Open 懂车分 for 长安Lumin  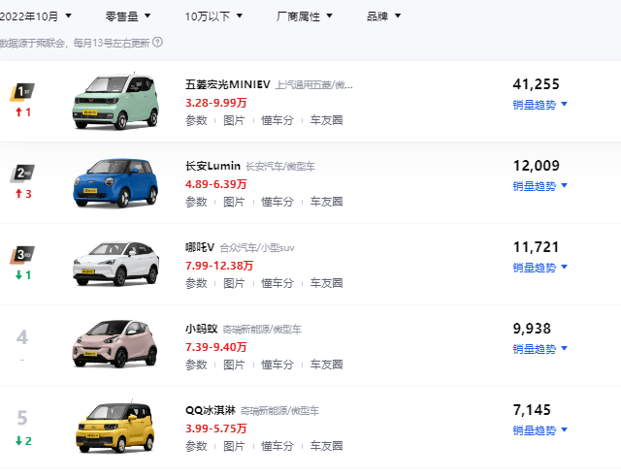click(278, 202)
